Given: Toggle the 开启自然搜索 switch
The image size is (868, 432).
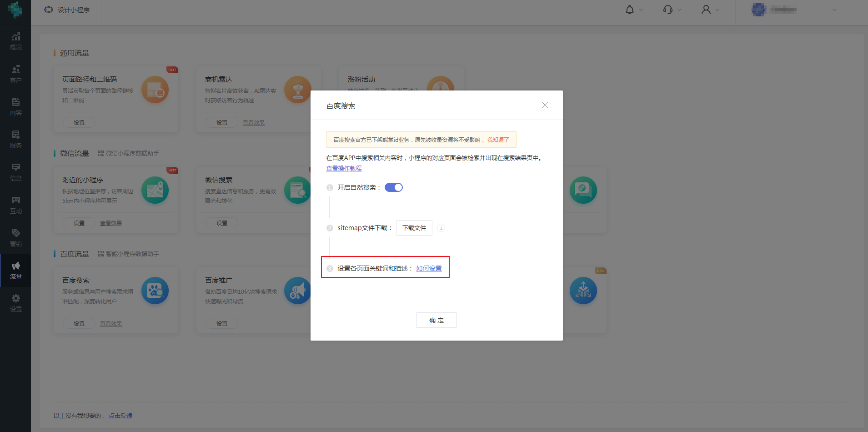Looking at the screenshot, I should click(393, 187).
